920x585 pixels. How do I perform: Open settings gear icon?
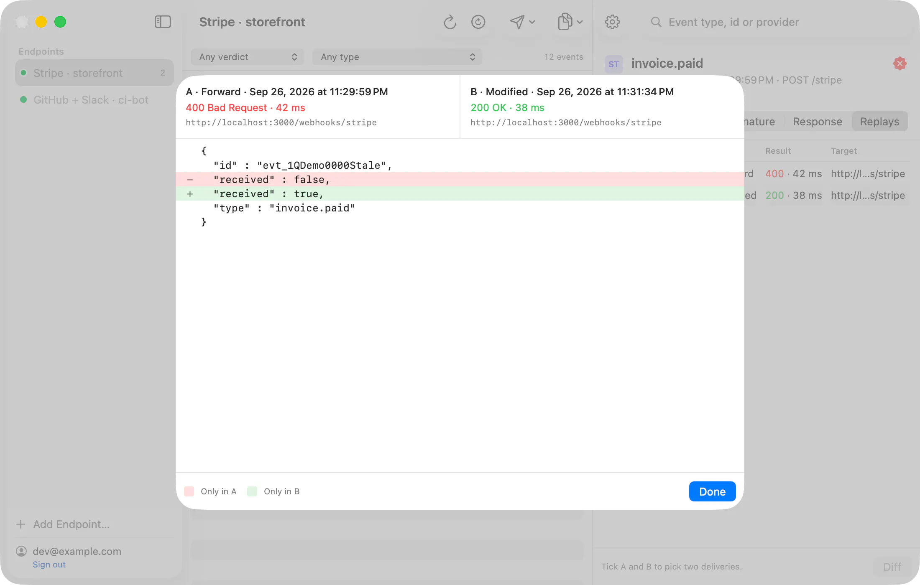point(612,22)
